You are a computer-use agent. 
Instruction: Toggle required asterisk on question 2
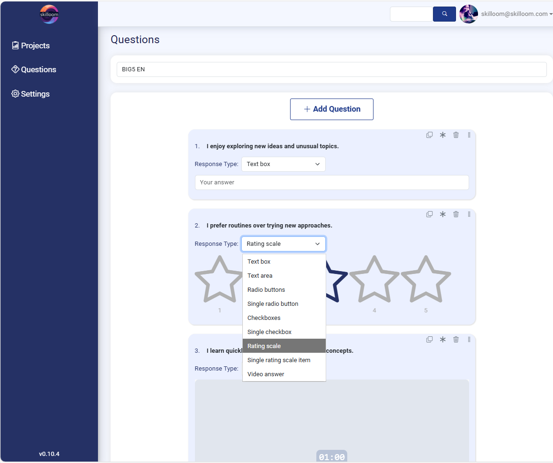pyautogui.click(x=442, y=214)
